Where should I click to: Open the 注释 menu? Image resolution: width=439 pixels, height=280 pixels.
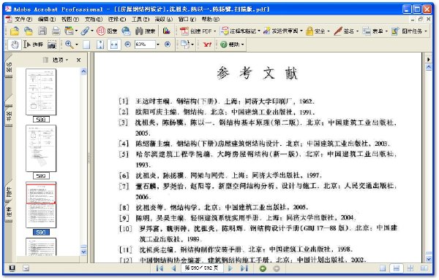[x=117, y=19]
